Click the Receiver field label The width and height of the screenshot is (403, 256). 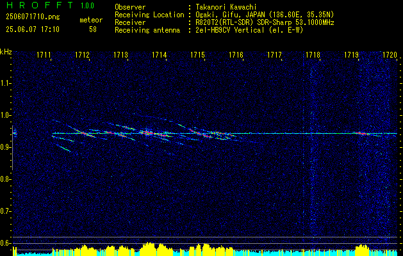(130, 22)
